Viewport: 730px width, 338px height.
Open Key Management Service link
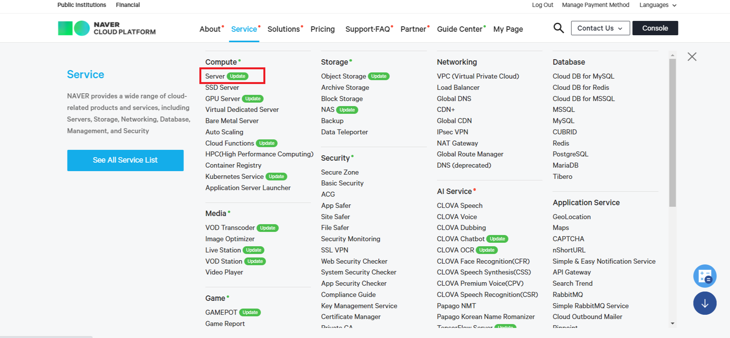[359, 306]
